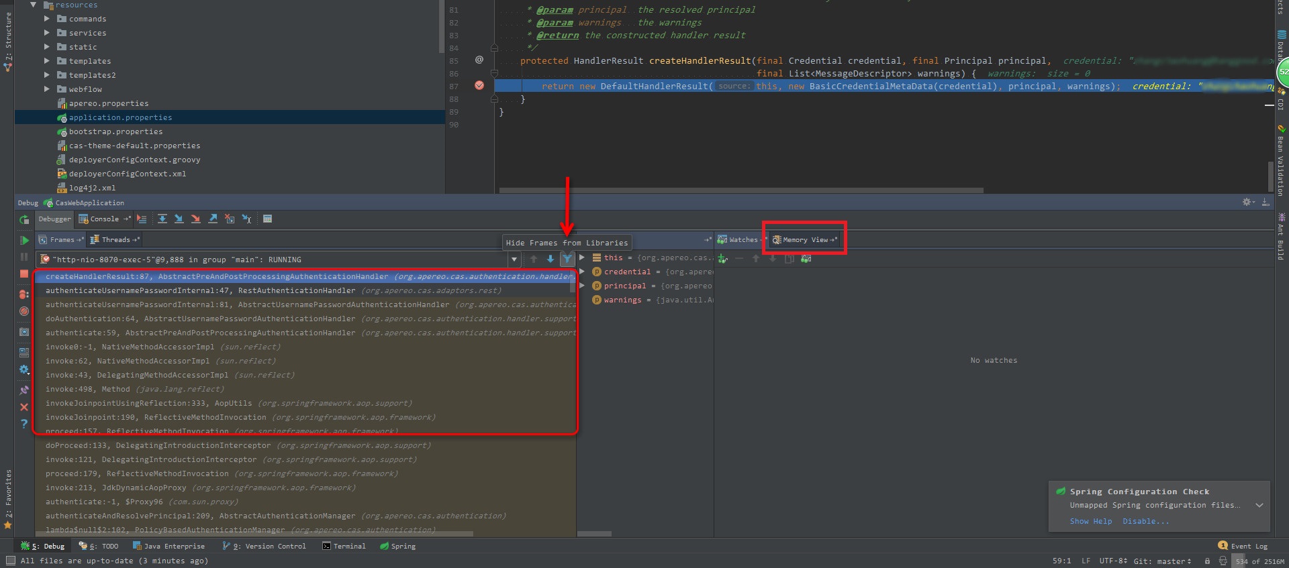1289x568 pixels.
Task: Click the Step Out debugger icon
Action: (213, 219)
